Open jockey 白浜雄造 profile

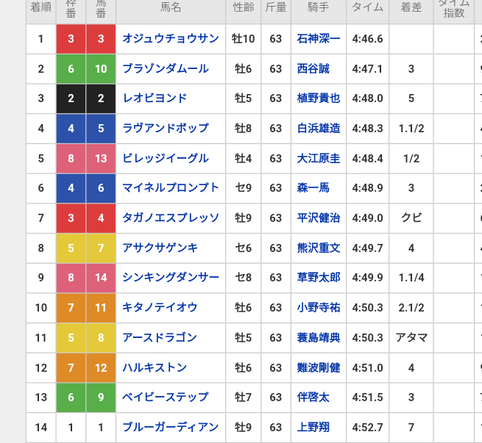(x=319, y=129)
